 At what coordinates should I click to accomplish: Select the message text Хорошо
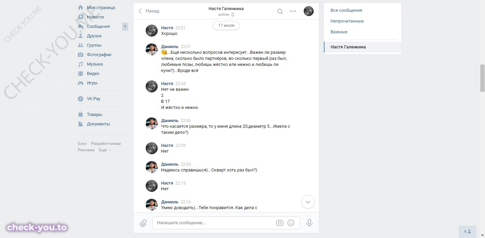click(x=169, y=34)
